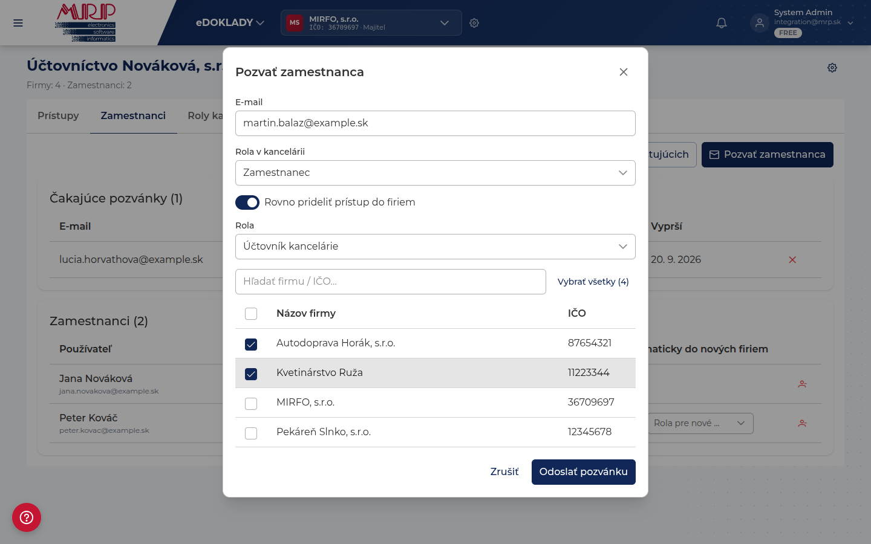Click the Vybrať všetky (4) link
This screenshot has height=544, width=871.
[x=593, y=282]
